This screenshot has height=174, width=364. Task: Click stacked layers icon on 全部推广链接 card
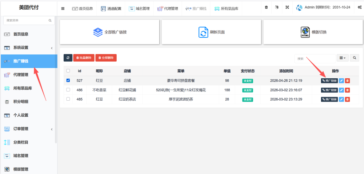(98, 32)
